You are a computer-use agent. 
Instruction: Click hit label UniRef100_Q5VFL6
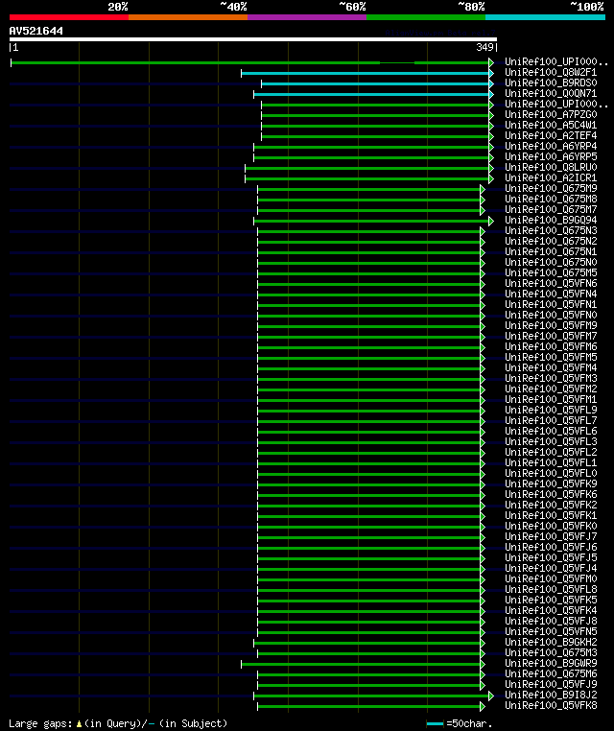click(551, 432)
